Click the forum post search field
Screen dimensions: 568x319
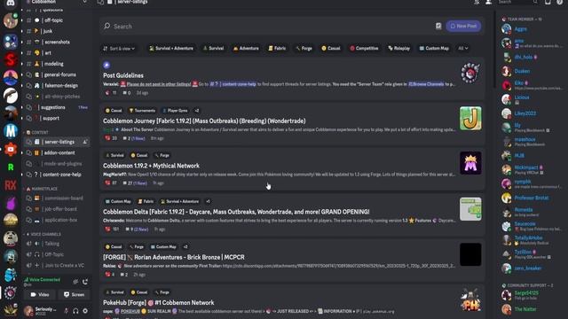[268, 26]
